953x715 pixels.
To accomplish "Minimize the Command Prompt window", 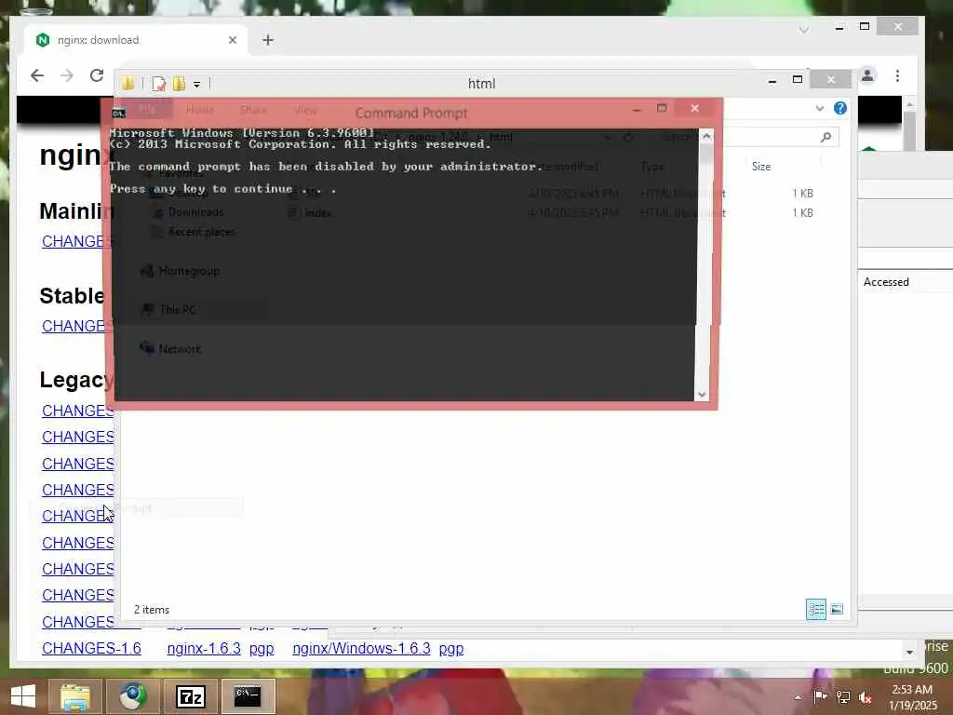I will 637,110.
